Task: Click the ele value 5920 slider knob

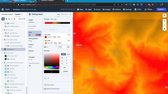Action: coord(69,47)
